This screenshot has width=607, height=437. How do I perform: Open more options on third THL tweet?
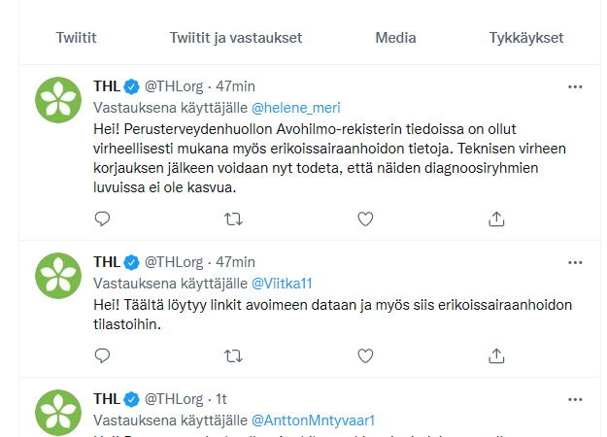[575, 399]
